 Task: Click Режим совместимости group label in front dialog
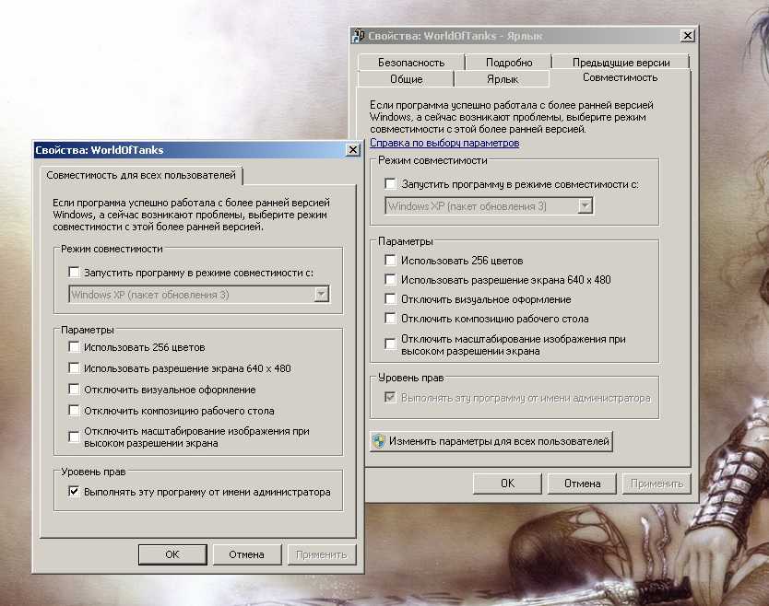point(112,249)
